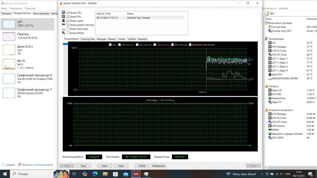
Task: Switch to the Unified tab
Action: tap(132, 39)
